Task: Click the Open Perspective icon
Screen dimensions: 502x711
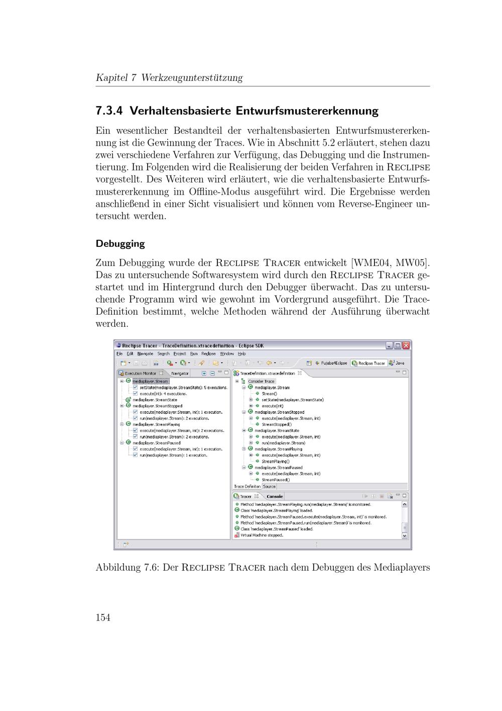Action: click(309, 363)
